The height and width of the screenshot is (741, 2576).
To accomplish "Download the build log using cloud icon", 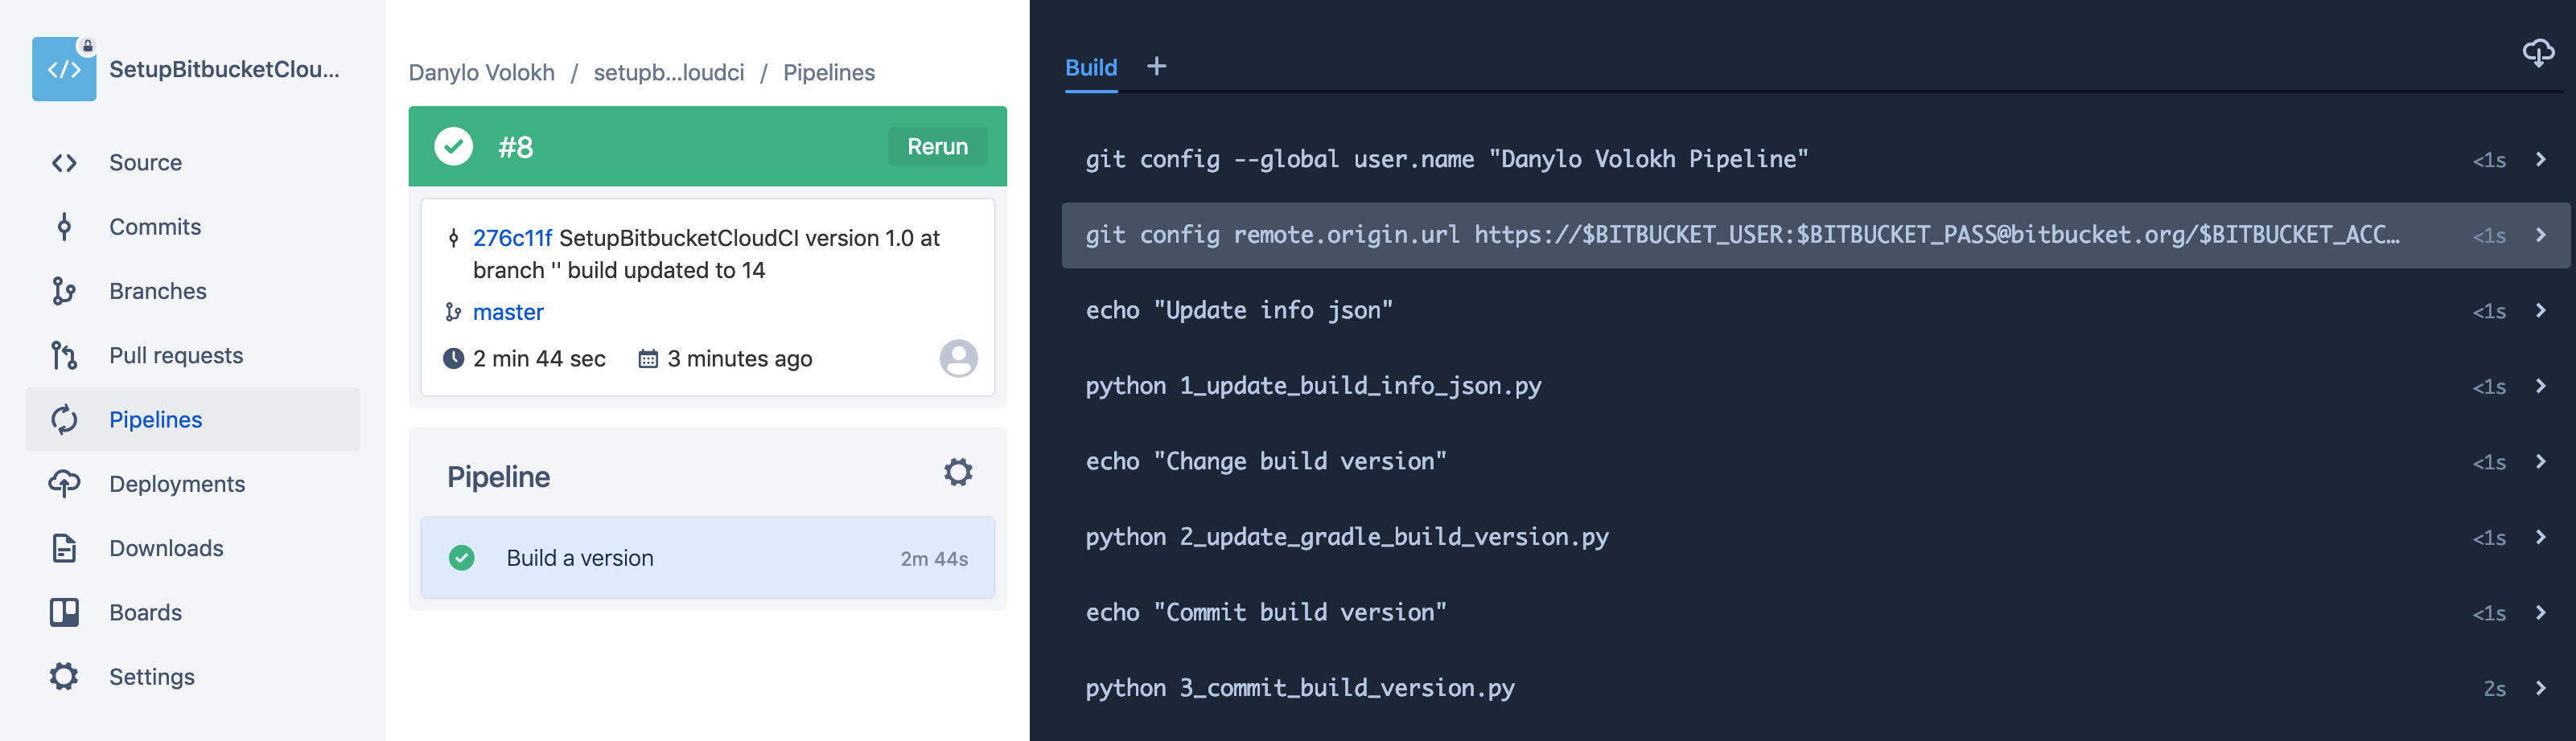I will (2538, 52).
